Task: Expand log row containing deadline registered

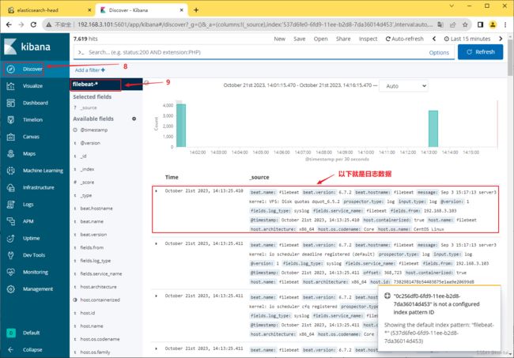Action: 157,243
